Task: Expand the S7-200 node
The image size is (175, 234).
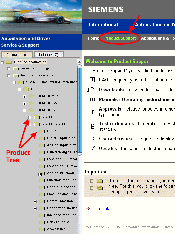Action: tap(30, 118)
